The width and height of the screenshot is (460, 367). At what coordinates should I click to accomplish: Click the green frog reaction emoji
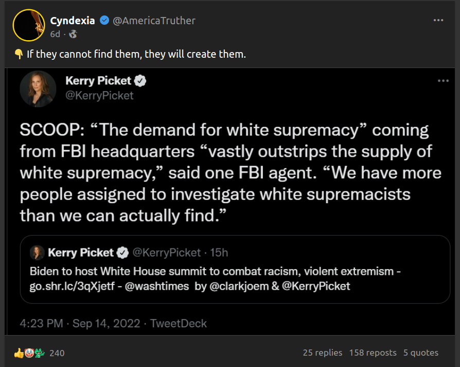click(x=39, y=353)
